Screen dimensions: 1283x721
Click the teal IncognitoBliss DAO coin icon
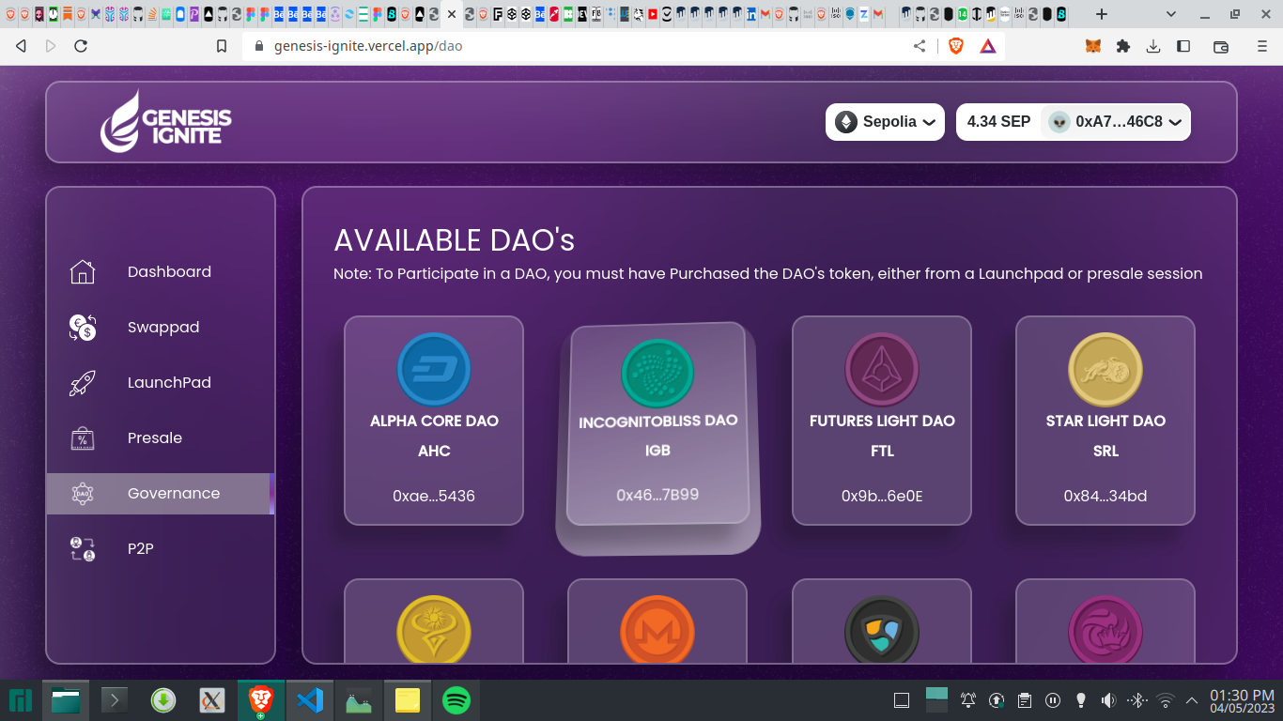(657, 374)
